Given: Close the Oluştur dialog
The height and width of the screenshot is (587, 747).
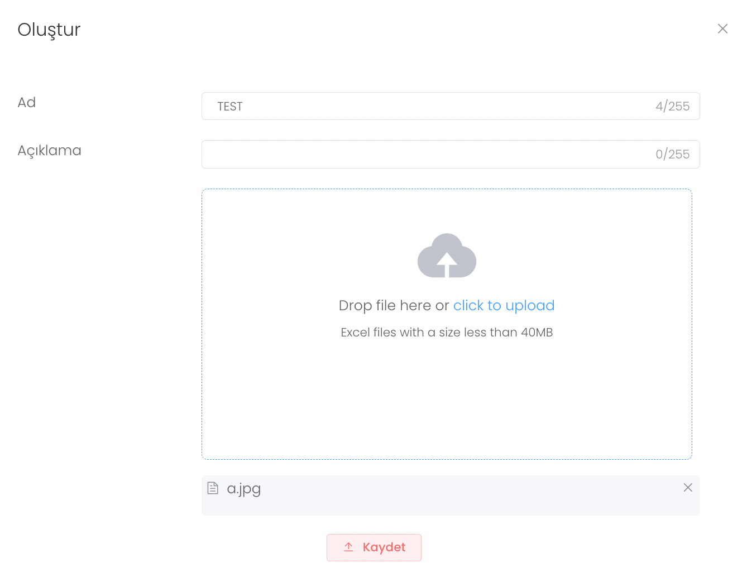Looking at the screenshot, I should (x=722, y=28).
